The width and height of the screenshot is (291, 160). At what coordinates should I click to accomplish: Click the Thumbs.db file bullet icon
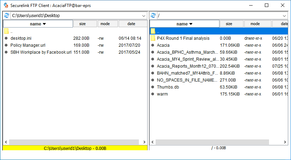[153, 87]
